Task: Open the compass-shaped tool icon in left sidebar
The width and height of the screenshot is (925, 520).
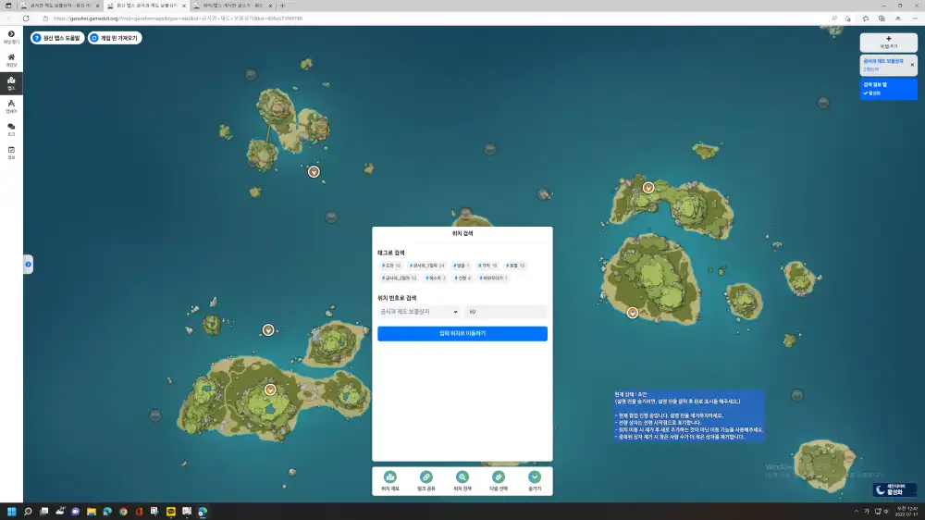Action: click(11, 105)
